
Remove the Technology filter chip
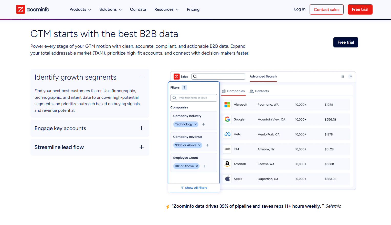pyautogui.click(x=196, y=124)
